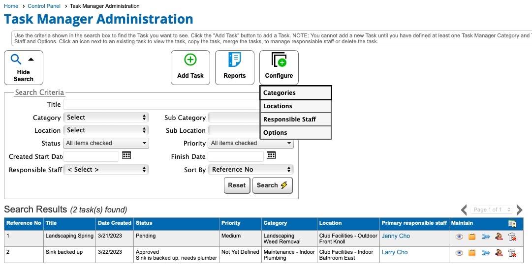Open the Sort By dropdown

pos(250,169)
